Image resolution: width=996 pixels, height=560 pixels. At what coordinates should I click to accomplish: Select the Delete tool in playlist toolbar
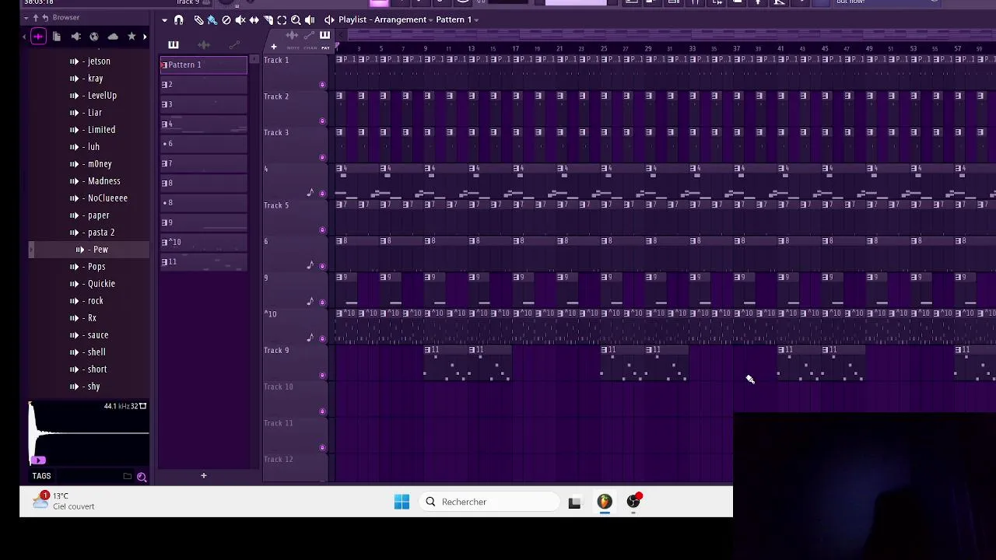pyautogui.click(x=226, y=19)
